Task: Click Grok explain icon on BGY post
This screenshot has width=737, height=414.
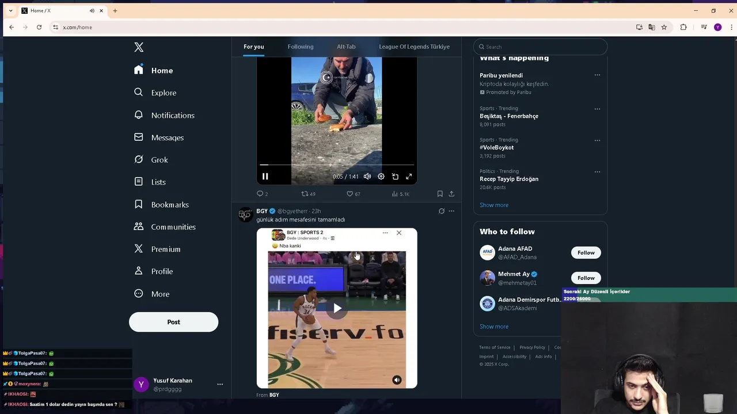Action: [x=442, y=211]
